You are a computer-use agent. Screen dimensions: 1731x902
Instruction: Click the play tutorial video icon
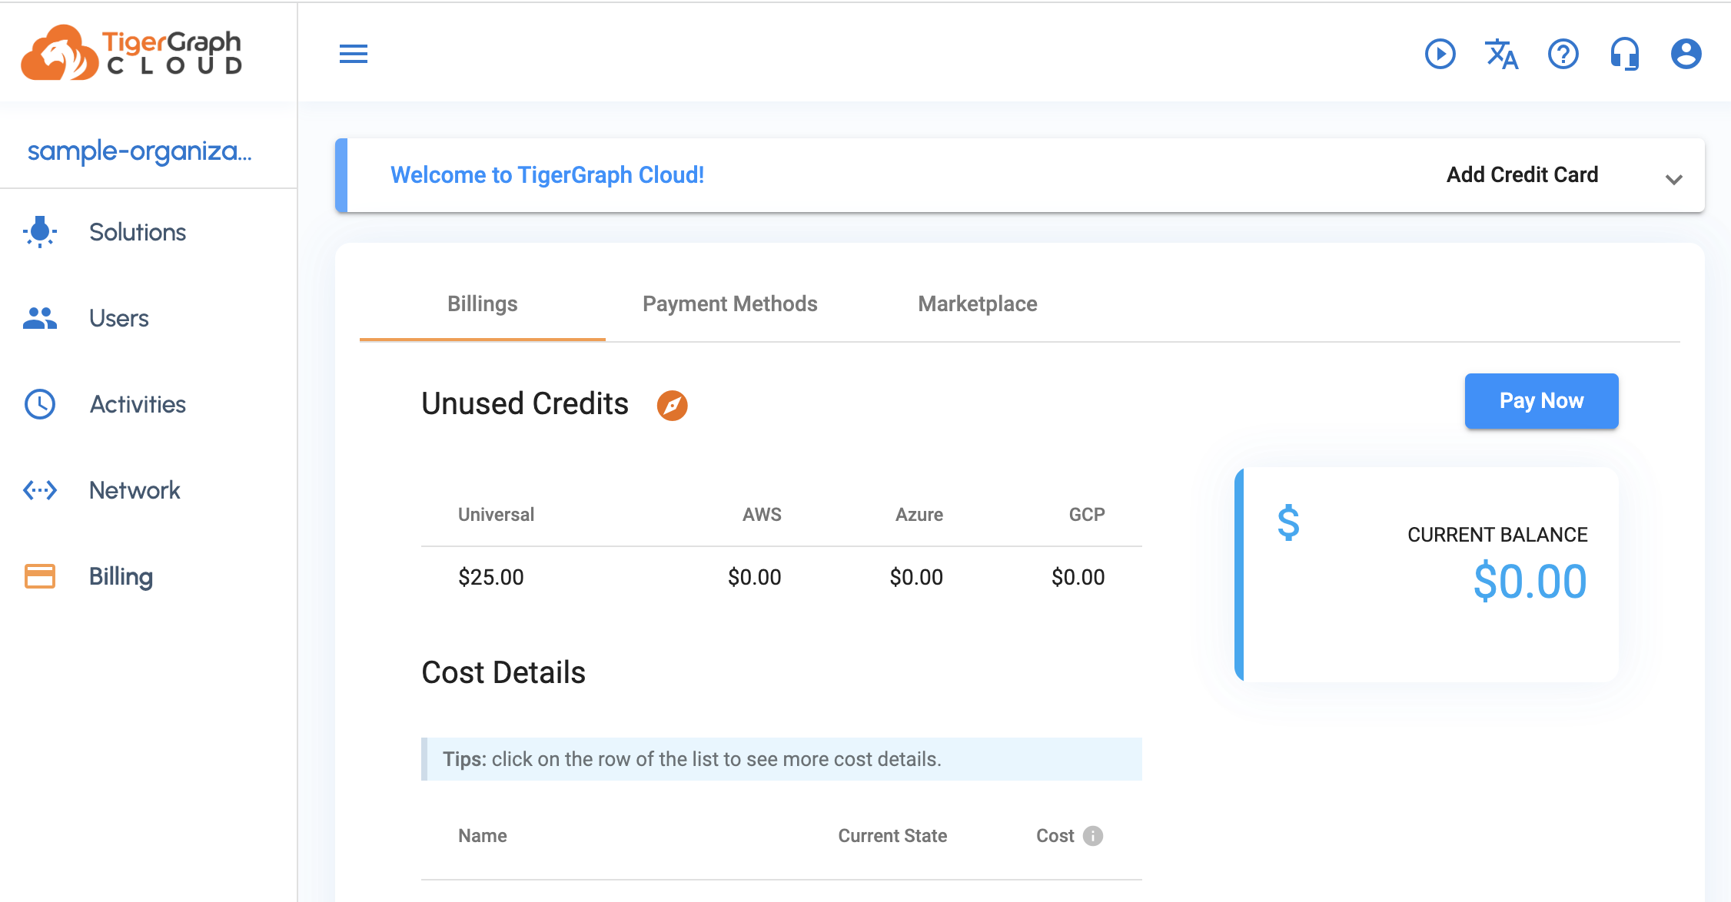tap(1440, 54)
